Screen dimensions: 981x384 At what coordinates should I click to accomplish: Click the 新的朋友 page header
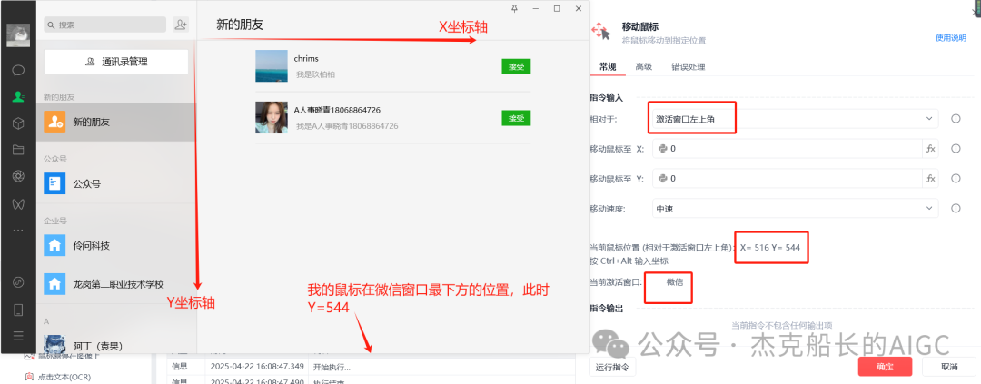click(x=240, y=25)
